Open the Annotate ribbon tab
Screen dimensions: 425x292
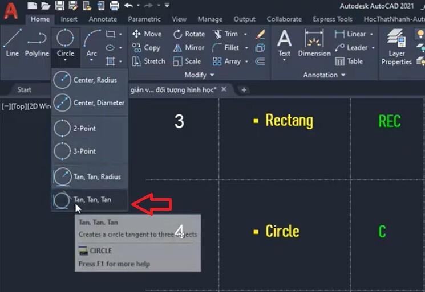[x=103, y=19]
